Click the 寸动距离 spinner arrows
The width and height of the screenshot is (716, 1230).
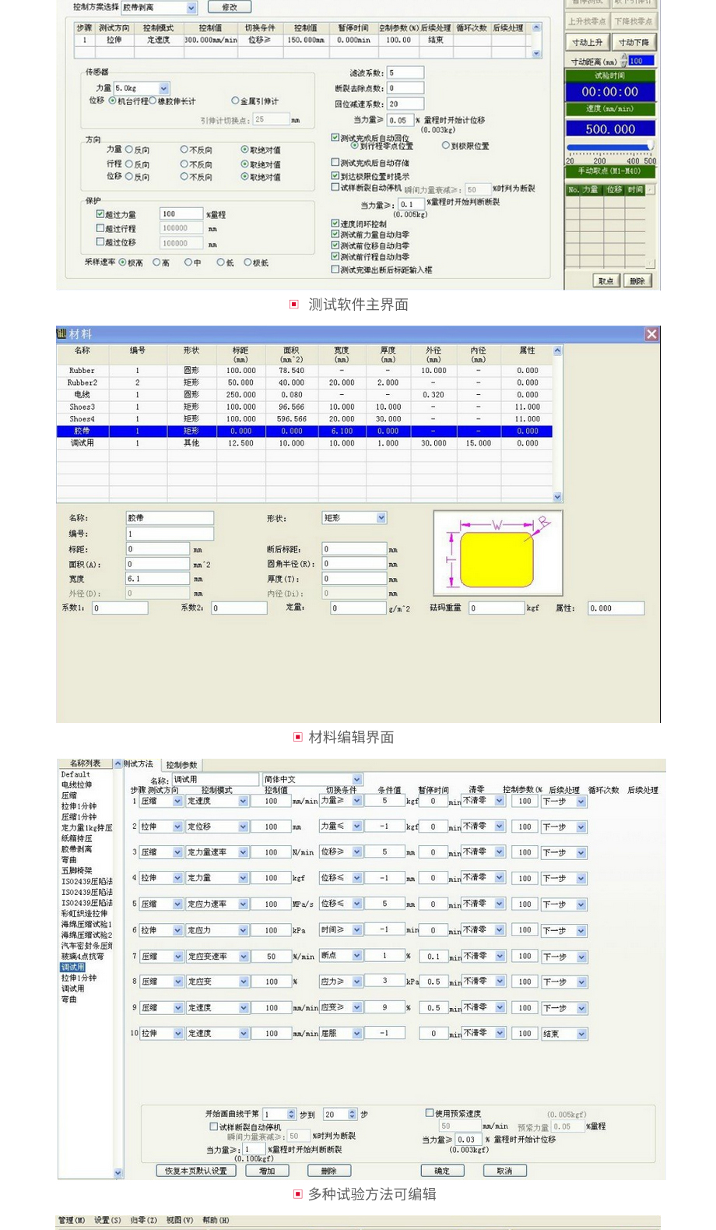tap(624, 61)
